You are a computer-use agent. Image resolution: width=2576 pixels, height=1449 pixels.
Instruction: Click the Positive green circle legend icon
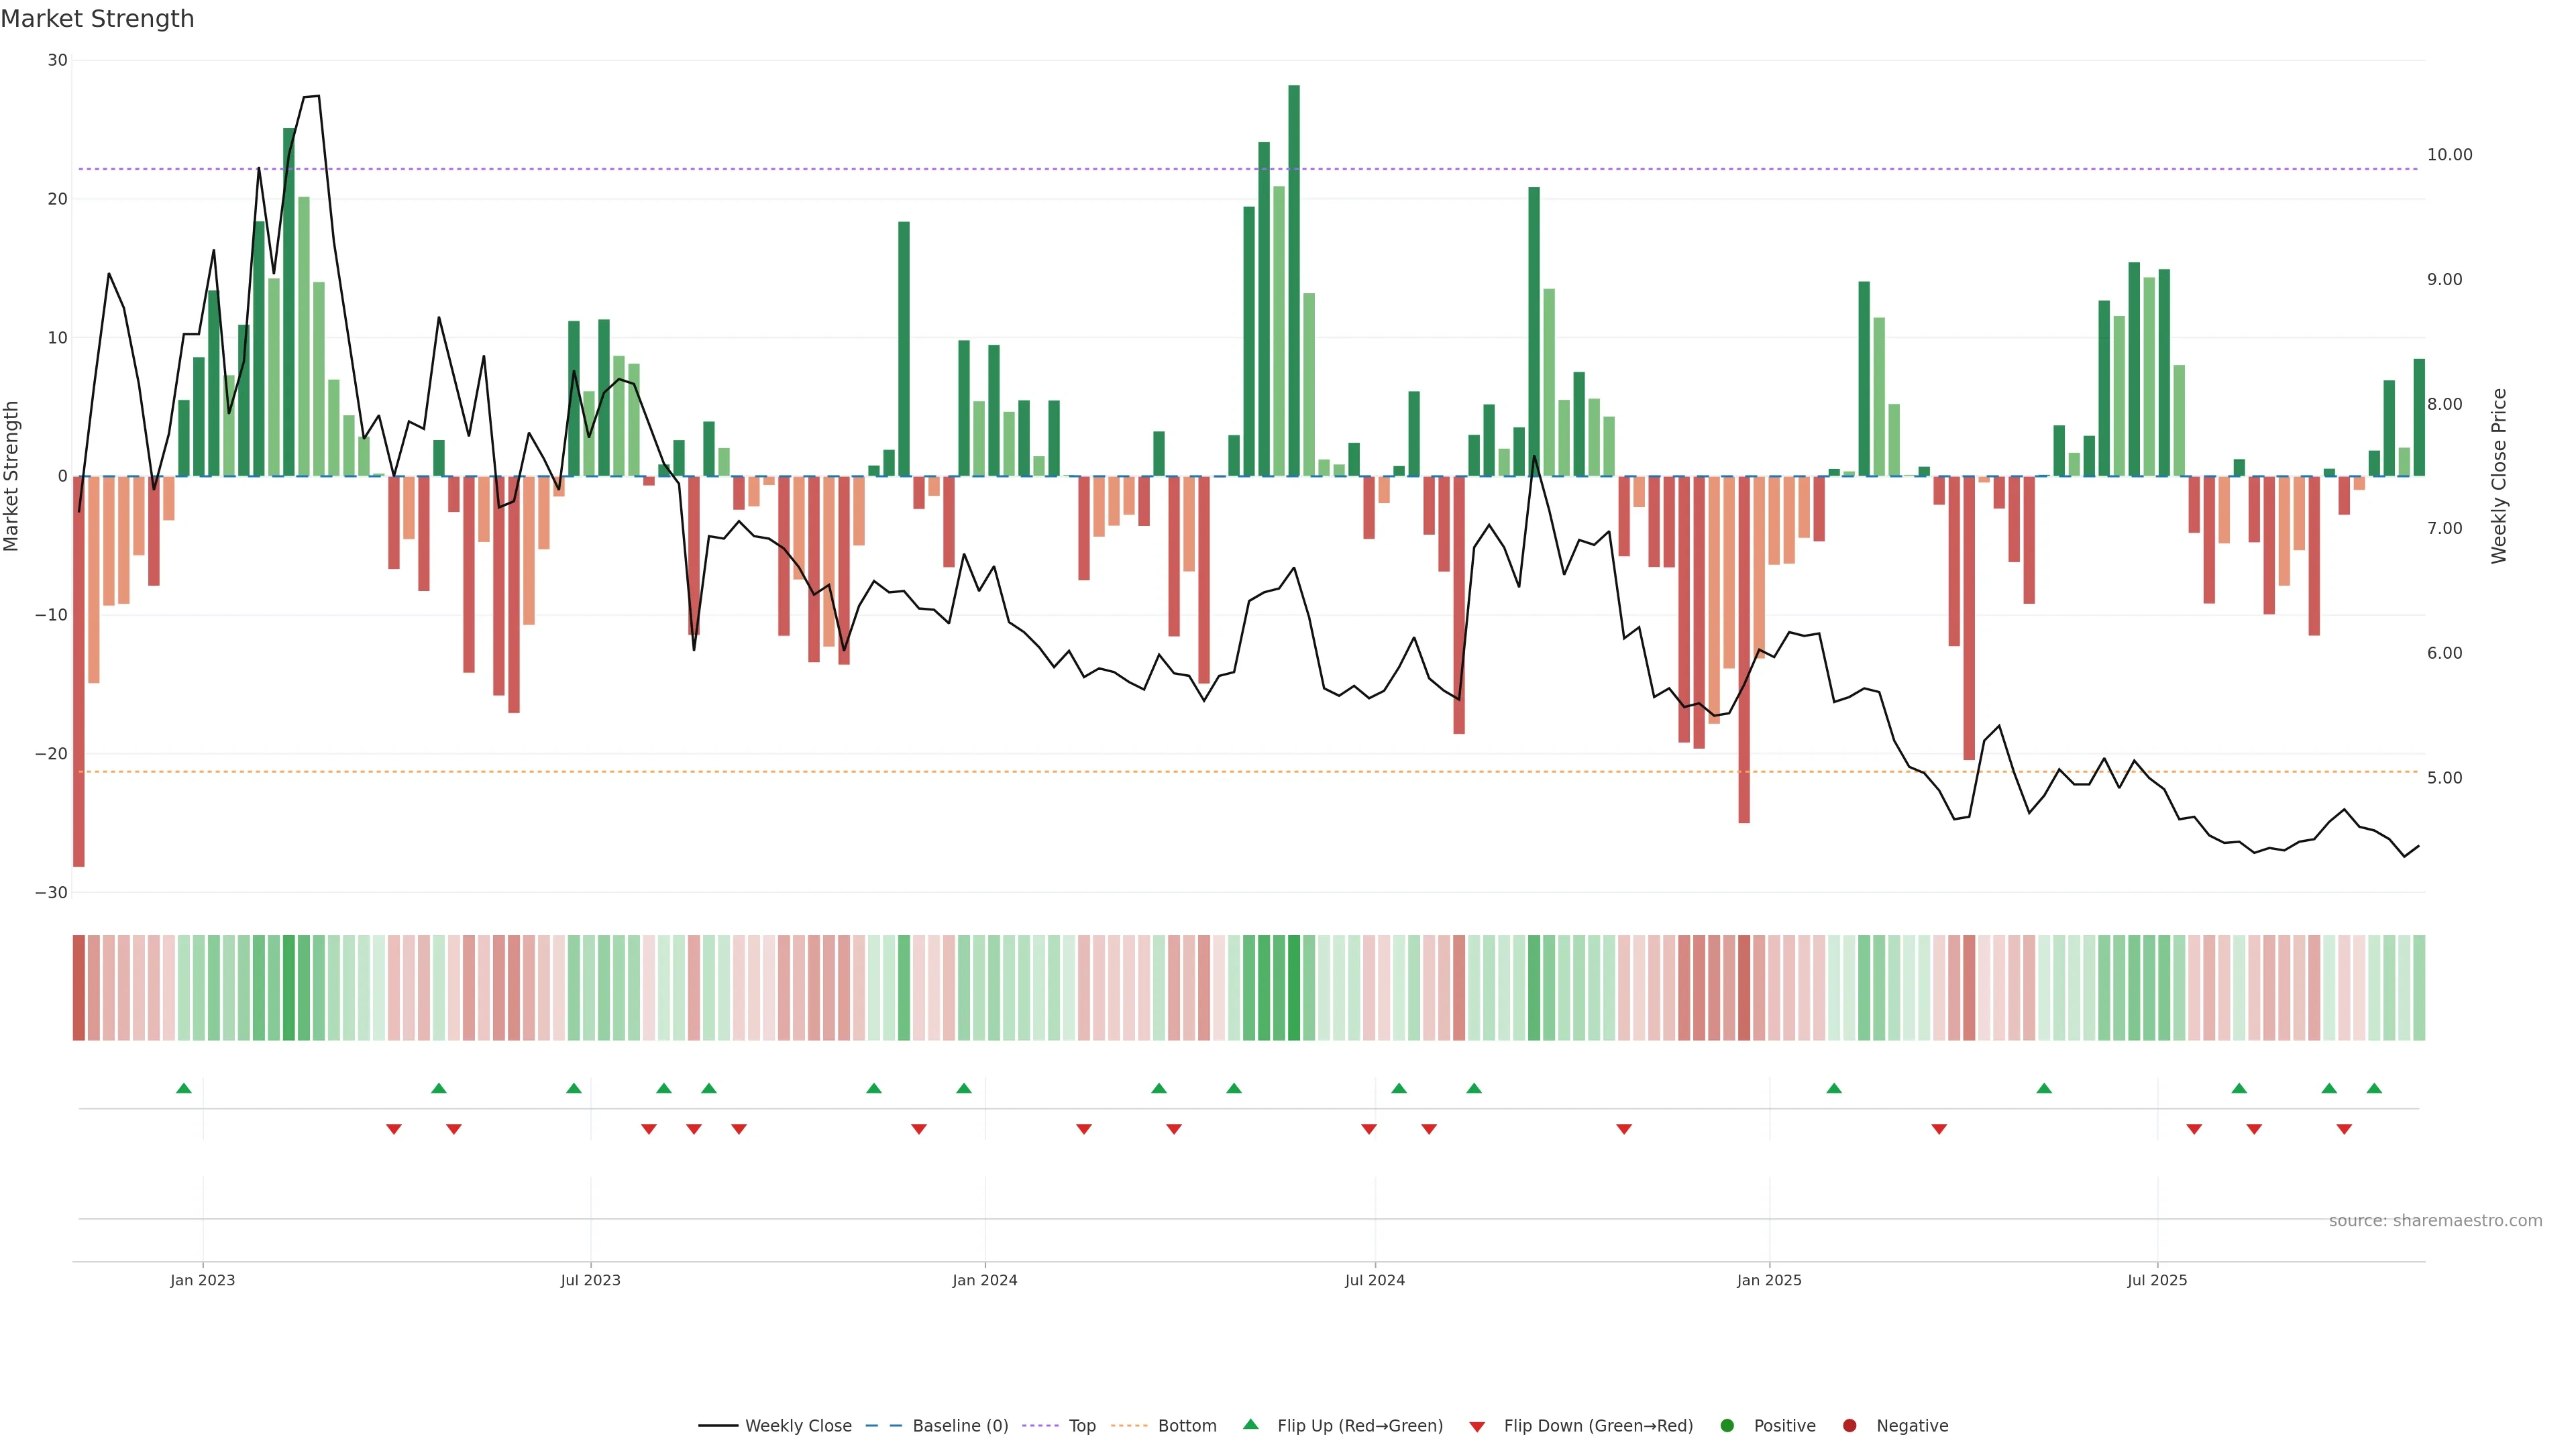(x=1727, y=1426)
